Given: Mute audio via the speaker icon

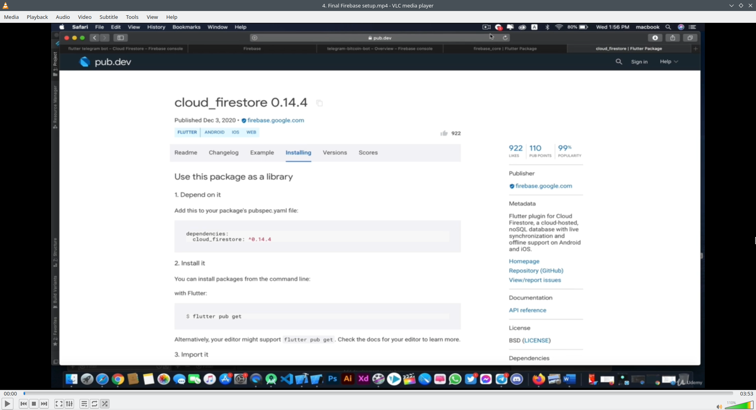Looking at the screenshot, I should 719,406.
